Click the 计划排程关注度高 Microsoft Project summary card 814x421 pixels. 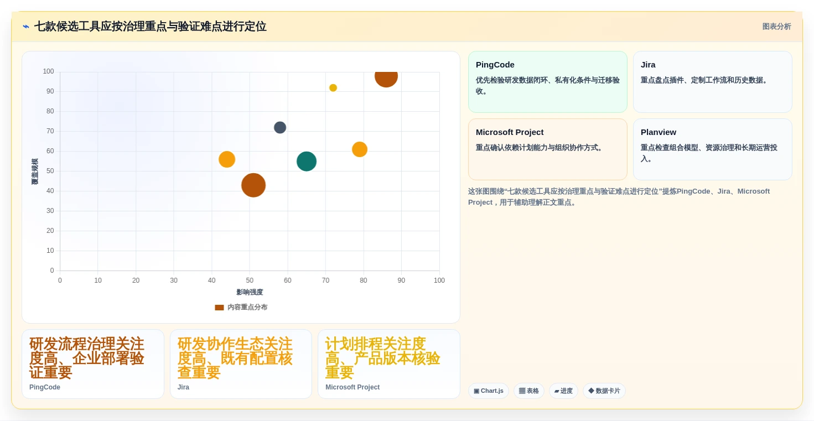389,364
